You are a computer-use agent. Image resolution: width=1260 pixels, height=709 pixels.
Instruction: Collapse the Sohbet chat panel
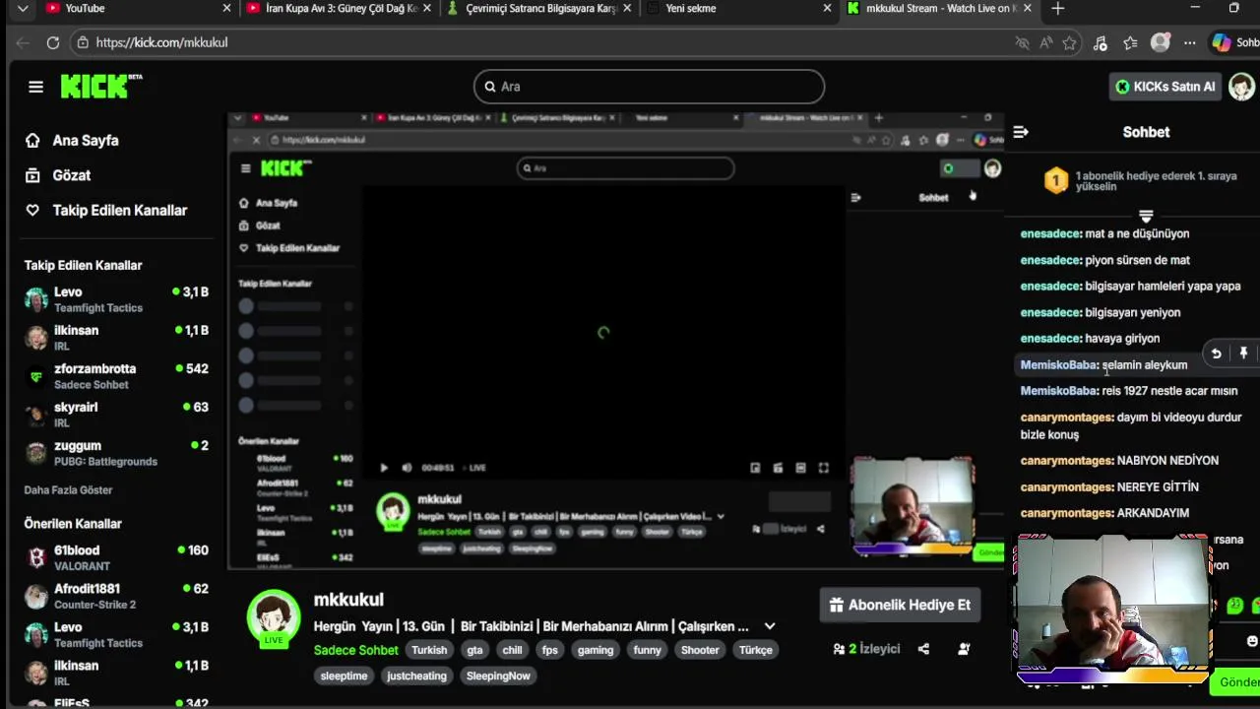(1021, 132)
